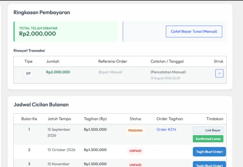
Task: Click Konfirmasi Lunas button
Action: [208, 139]
